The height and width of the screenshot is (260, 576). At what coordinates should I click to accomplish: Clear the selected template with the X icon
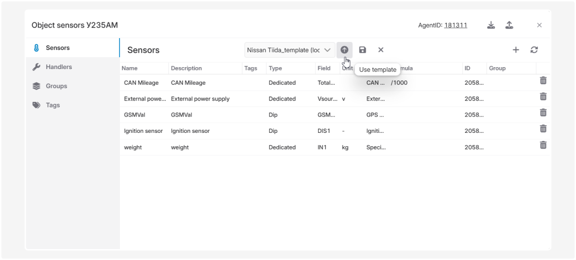pyautogui.click(x=381, y=50)
